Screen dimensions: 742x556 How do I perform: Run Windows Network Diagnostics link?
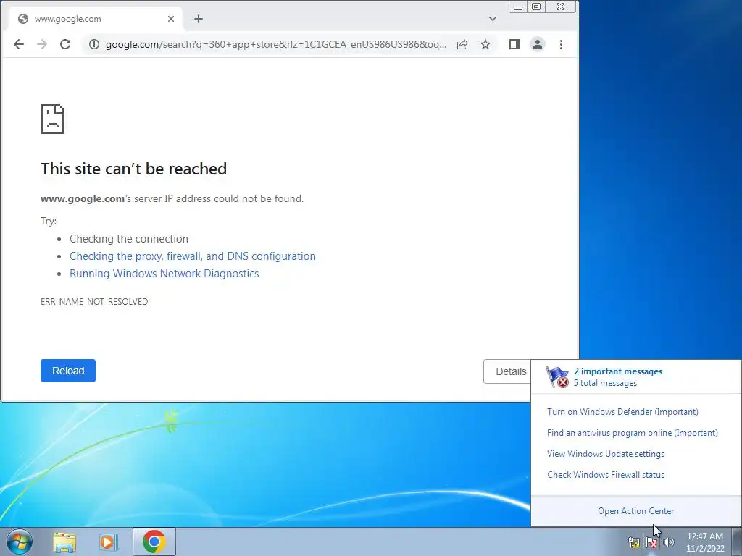click(164, 274)
